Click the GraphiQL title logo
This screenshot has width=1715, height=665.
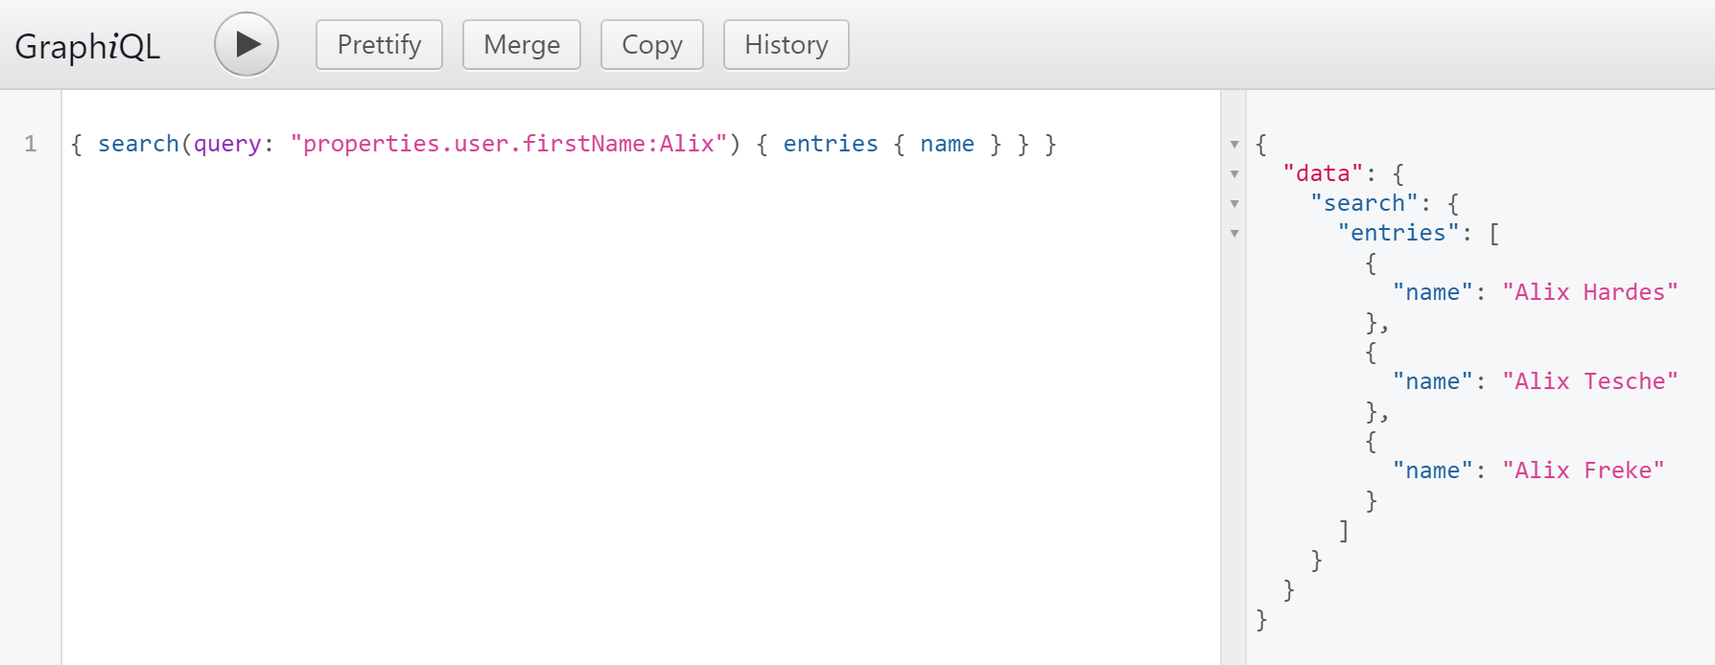coord(87,46)
